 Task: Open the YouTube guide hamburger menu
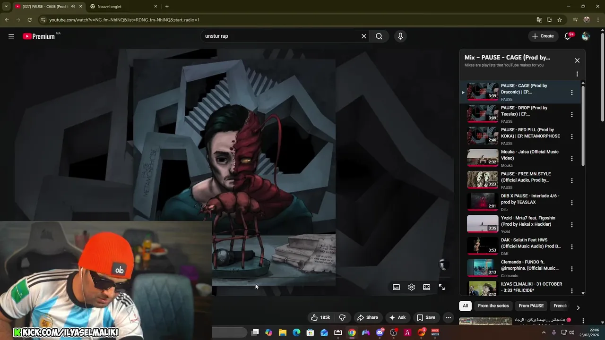tap(11, 36)
